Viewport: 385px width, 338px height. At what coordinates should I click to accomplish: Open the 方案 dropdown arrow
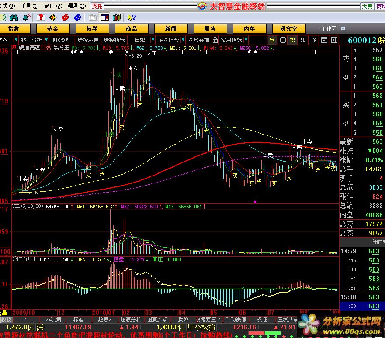pyautogui.click(x=16, y=40)
